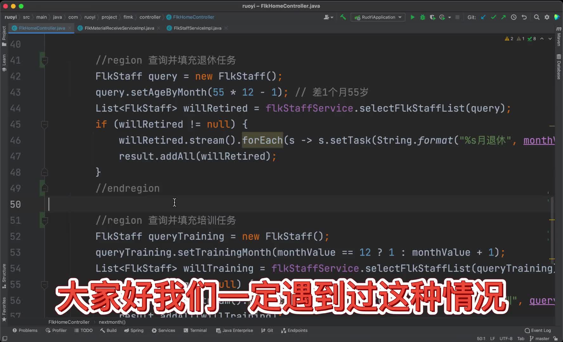Open the Project tool window

[x=4, y=36]
